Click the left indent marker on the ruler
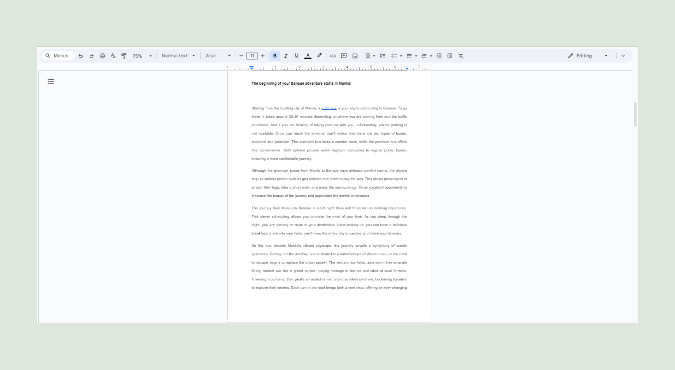Viewport: 675px width, 370px height. [251, 68]
